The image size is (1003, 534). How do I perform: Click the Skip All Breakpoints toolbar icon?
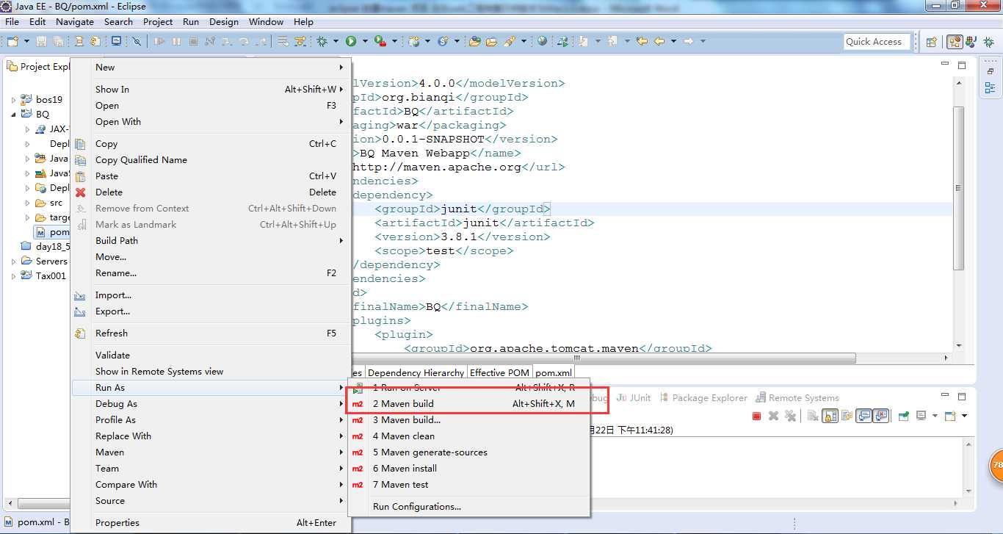(x=137, y=41)
